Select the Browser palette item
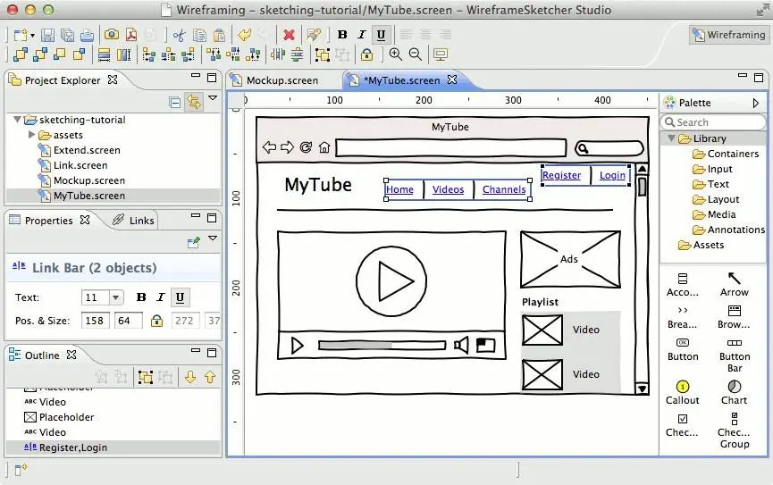This screenshot has width=773, height=485. pyautogui.click(x=734, y=317)
